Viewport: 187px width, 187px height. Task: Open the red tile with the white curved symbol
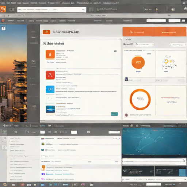(50, 75)
